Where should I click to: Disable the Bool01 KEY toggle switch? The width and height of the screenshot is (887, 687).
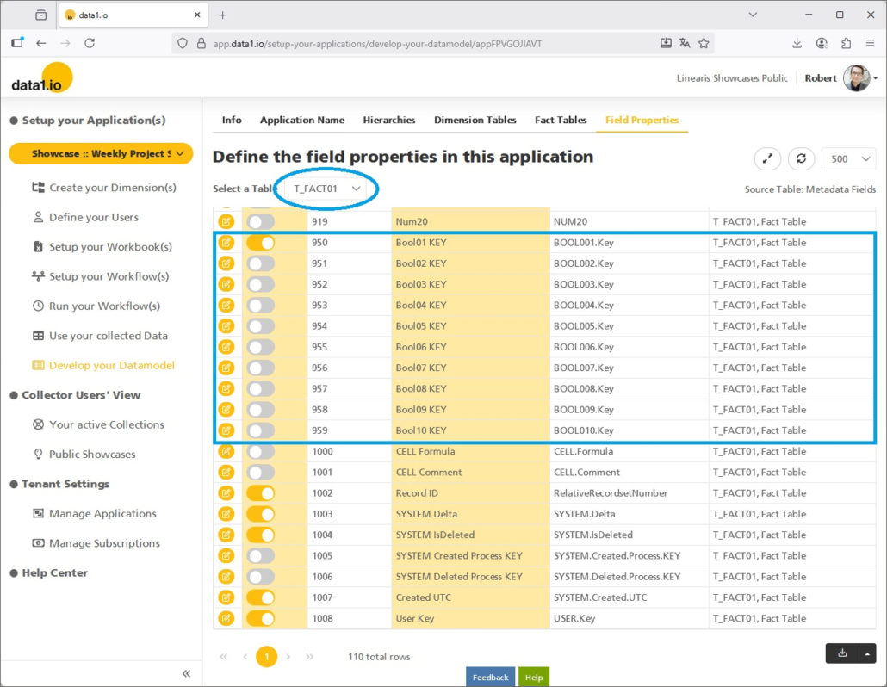[x=260, y=243]
